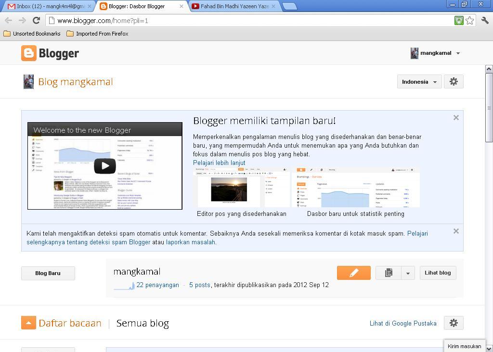Create new post with orange pencil button

pyautogui.click(x=354, y=273)
